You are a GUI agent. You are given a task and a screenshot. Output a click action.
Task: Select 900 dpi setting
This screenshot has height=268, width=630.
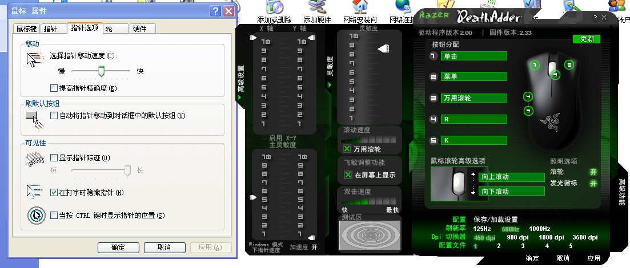[x=517, y=238]
